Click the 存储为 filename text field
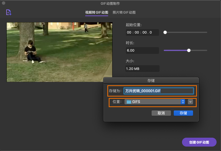This screenshot has height=151, width=221. coord(158,91)
